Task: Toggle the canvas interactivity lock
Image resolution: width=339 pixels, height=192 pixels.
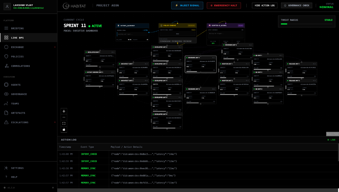Action: pyautogui.click(x=64, y=130)
